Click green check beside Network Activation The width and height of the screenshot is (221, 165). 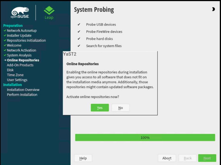(5, 50)
